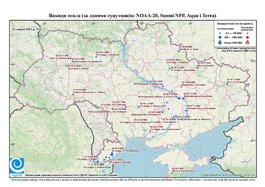
Task: Click the date stamp '23 липня 2021 р. 9:32'
Action: (26, 29)
